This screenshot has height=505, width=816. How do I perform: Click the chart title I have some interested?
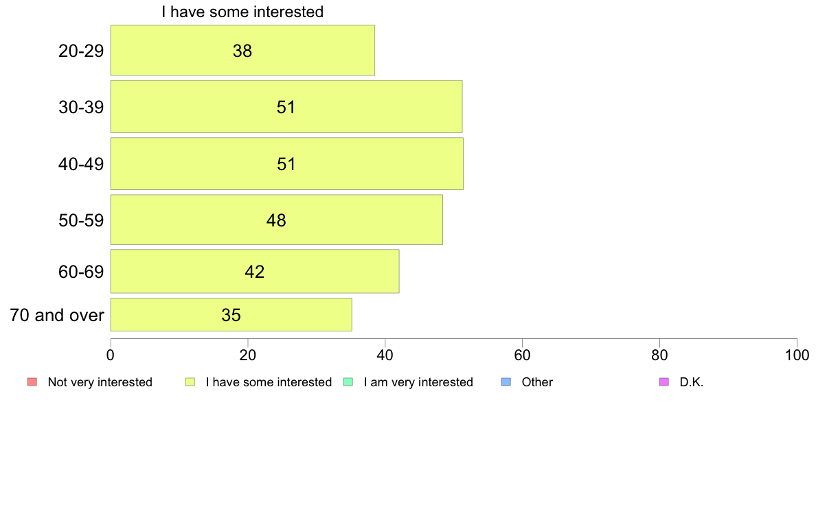coord(242,12)
